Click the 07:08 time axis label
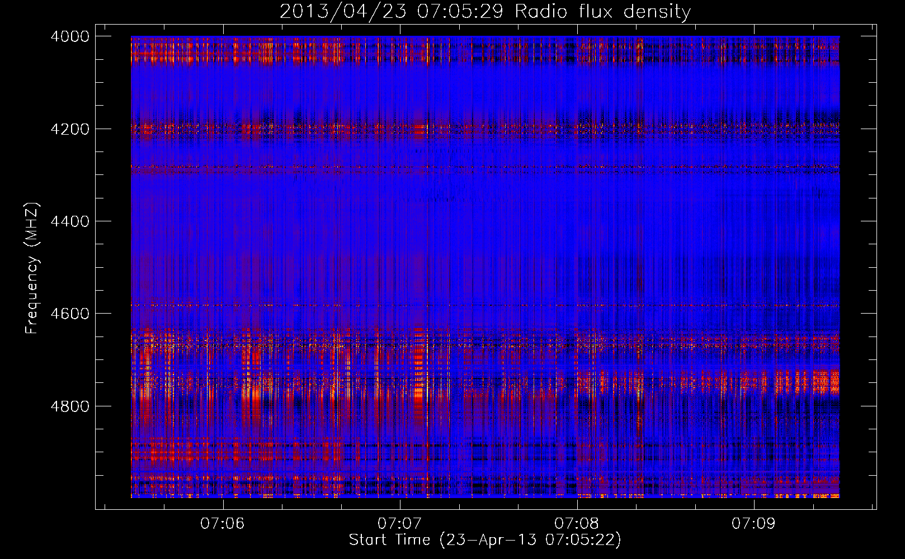 [x=577, y=524]
